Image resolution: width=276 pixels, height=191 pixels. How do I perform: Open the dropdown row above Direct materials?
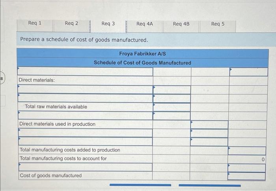click(85, 72)
